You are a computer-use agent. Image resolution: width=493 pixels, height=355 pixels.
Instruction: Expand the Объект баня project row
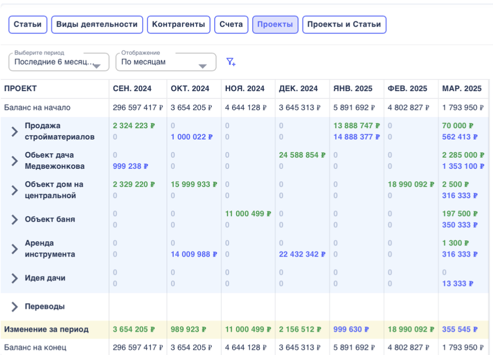click(x=15, y=219)
